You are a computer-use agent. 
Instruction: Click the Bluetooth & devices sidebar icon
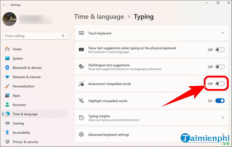7,68
